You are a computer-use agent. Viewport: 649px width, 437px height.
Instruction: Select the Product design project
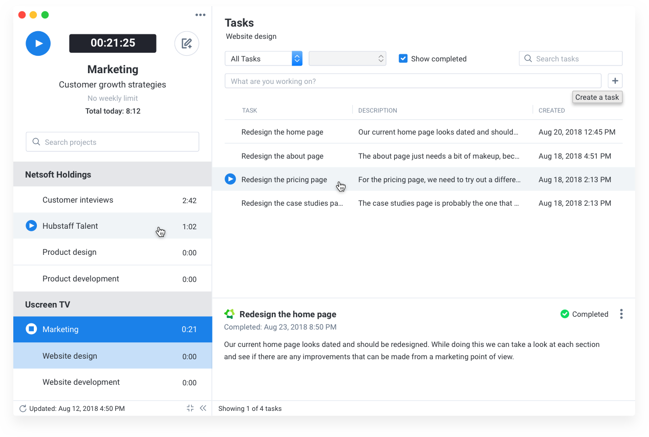(x=113, y=252)
